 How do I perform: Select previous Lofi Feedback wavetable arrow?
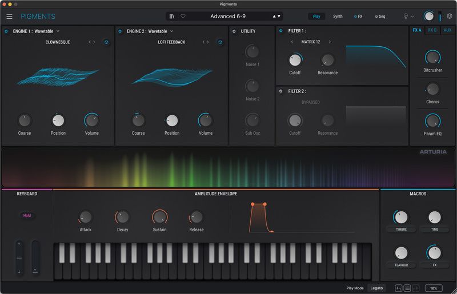point(203,42)
